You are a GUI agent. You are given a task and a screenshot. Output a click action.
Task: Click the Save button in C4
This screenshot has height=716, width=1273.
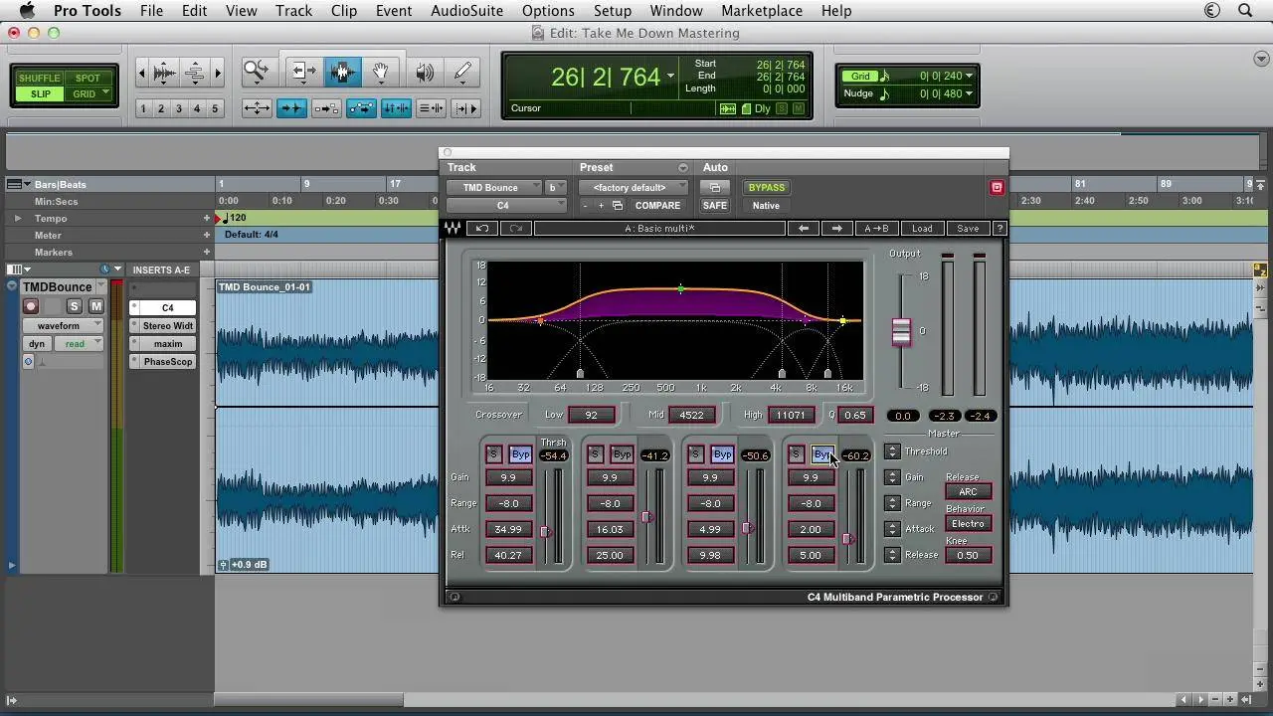point(968,229)
